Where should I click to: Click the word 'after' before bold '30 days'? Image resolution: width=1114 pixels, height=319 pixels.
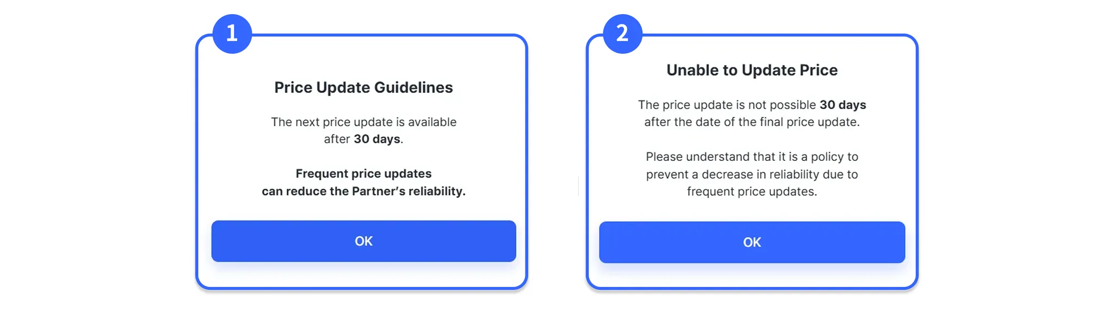[x=337, y=139]
